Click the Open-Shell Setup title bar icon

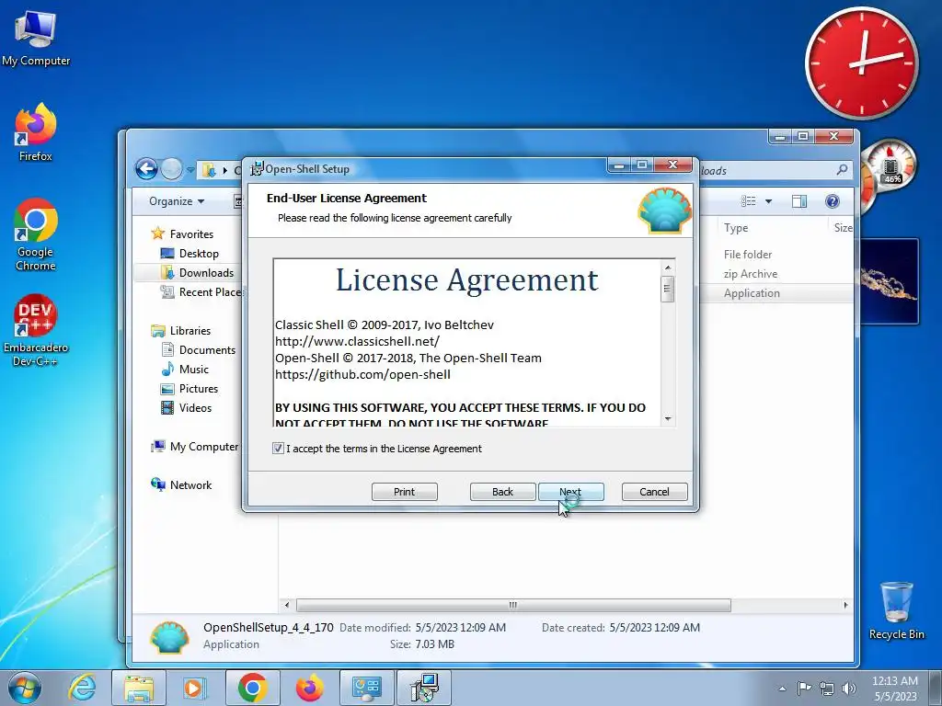pos(257,169)
